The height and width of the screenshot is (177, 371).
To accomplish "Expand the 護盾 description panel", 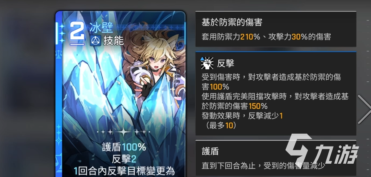I will 276,157.
